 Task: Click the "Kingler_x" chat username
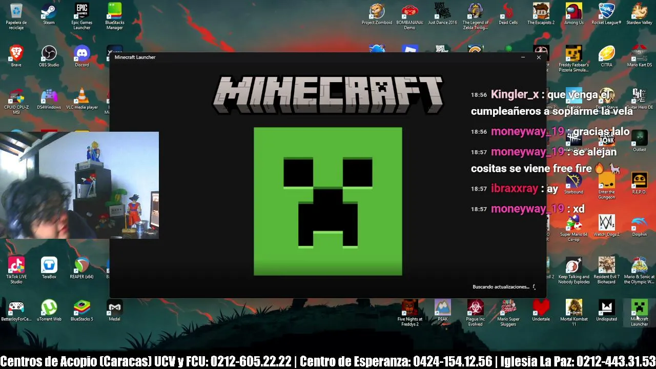tap(515, 95)
